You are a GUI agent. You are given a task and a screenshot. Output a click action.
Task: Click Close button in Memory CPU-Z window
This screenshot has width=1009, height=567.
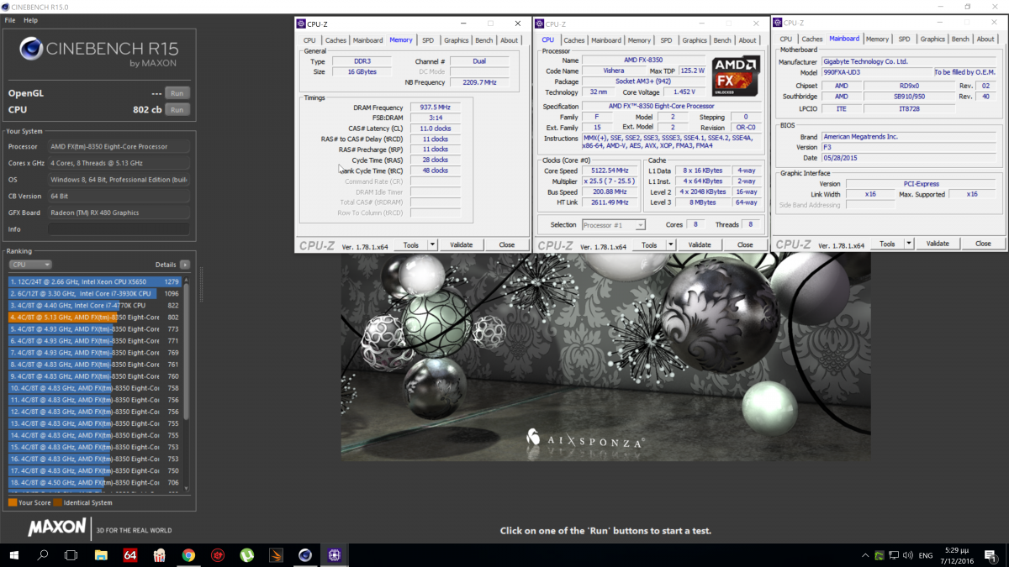[x=507, y=245]
